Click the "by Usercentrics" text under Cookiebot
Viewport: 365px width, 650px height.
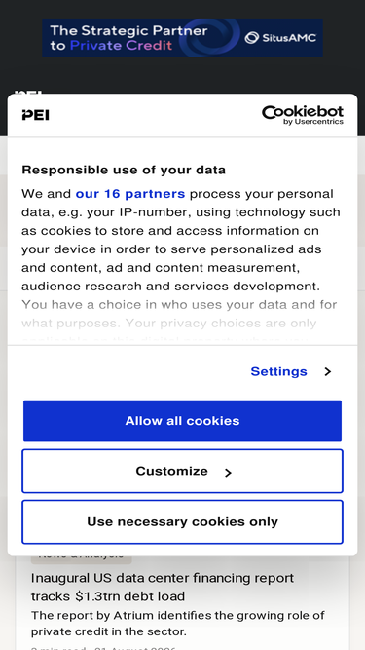point(313,122)
